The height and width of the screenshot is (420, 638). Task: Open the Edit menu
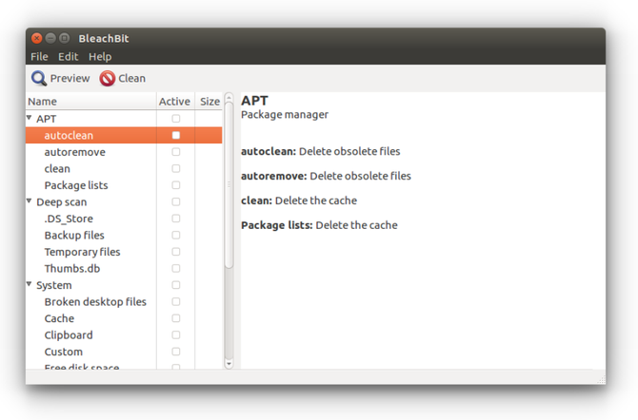click(x=68, y=57)
